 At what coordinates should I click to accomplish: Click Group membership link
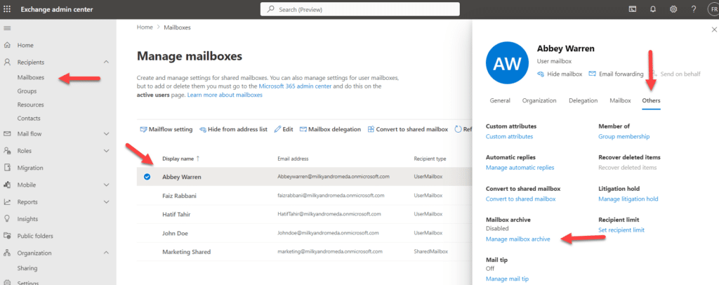[624, 137]
